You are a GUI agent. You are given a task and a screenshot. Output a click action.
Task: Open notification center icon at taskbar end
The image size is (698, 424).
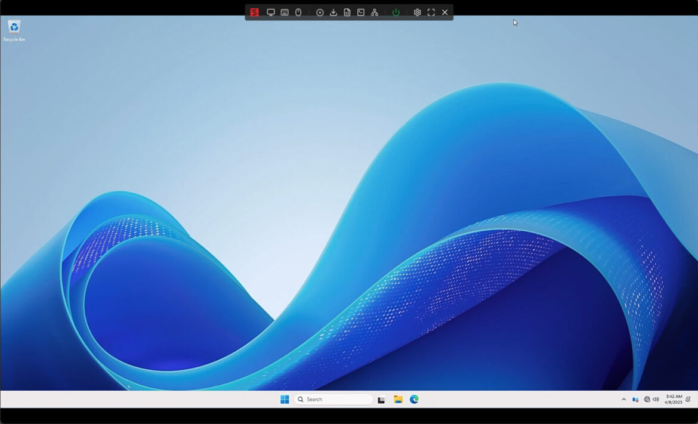pos(688,399)
